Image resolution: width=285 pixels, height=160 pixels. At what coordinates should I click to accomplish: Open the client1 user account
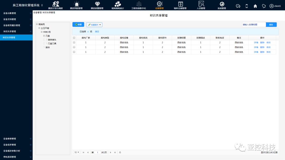pos(275,6)
